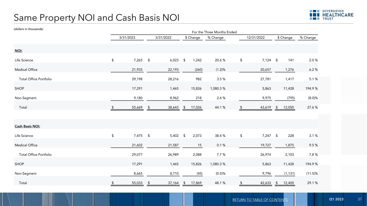
Task: Select the Life Science row label under NOI
Action: (24, 60)
